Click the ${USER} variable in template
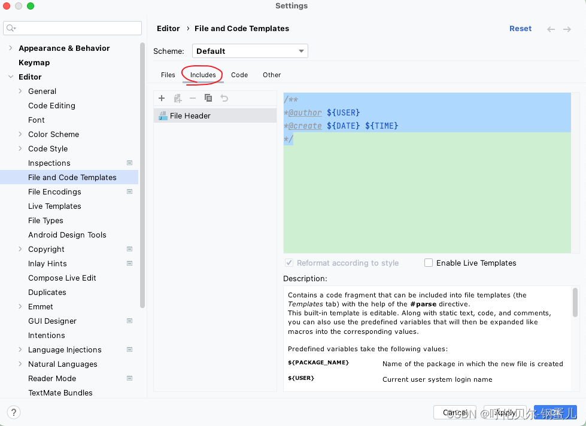This screenshot has height=426, width=586. tap(343, 112)
